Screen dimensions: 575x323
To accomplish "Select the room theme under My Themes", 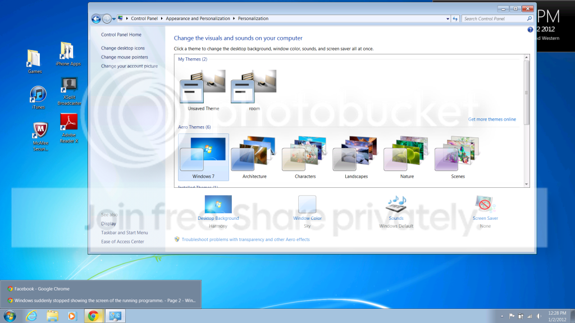I will 254,90.
